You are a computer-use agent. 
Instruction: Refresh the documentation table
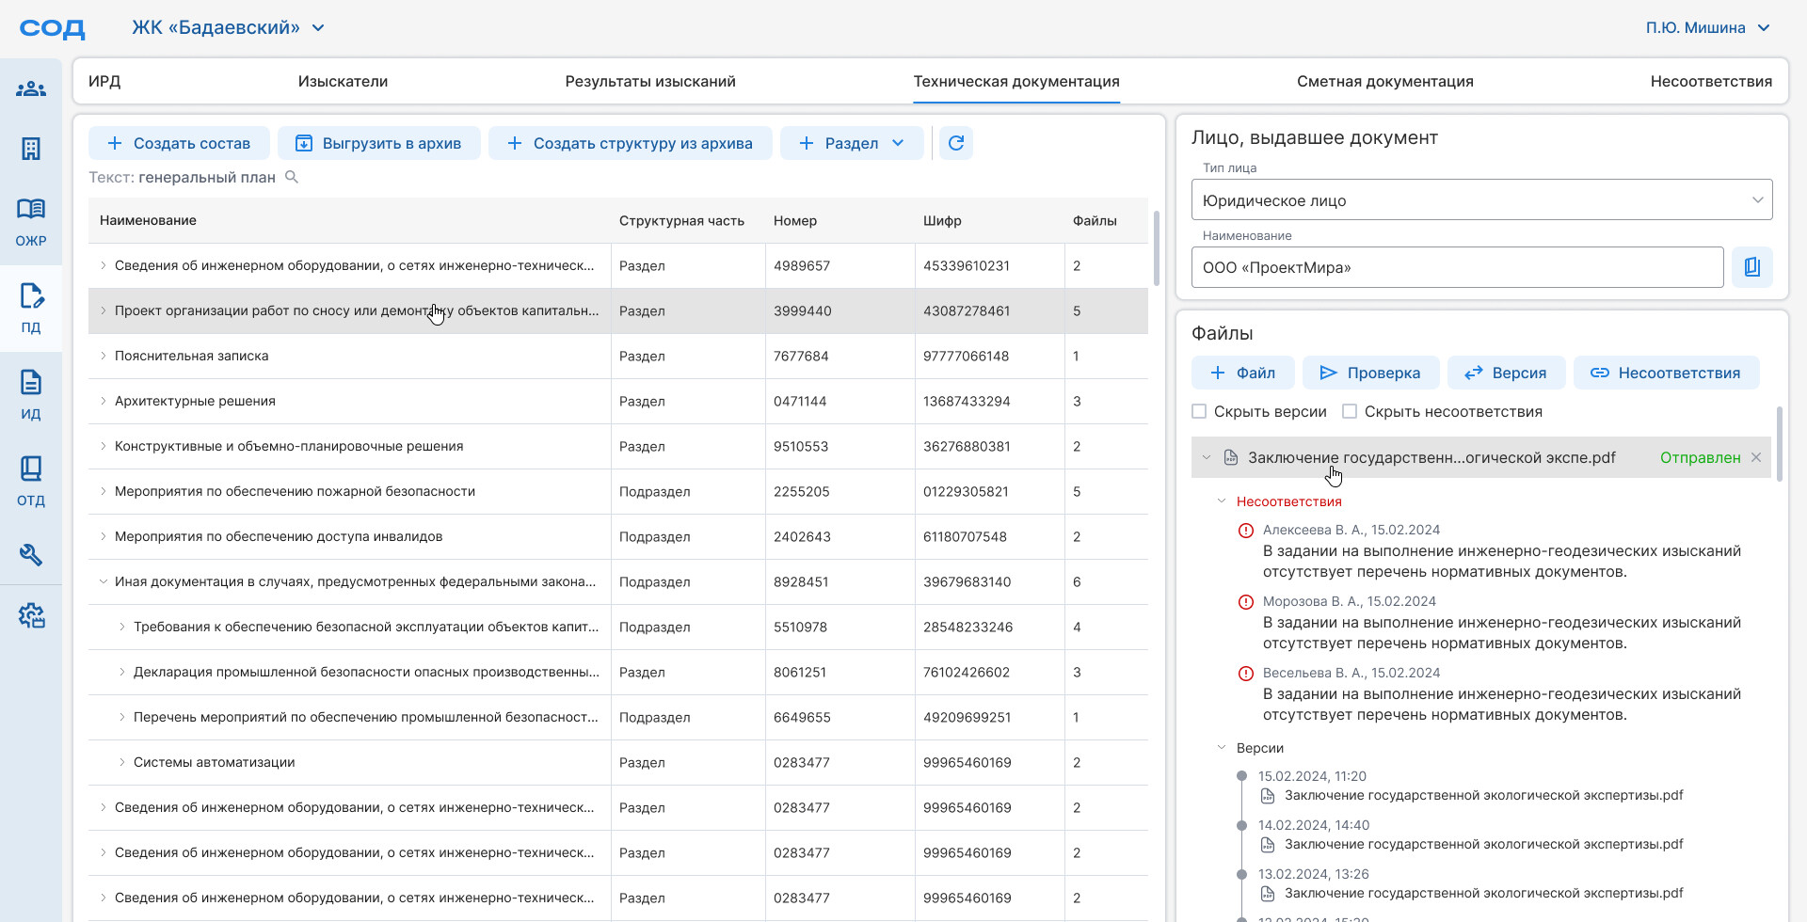956,143
